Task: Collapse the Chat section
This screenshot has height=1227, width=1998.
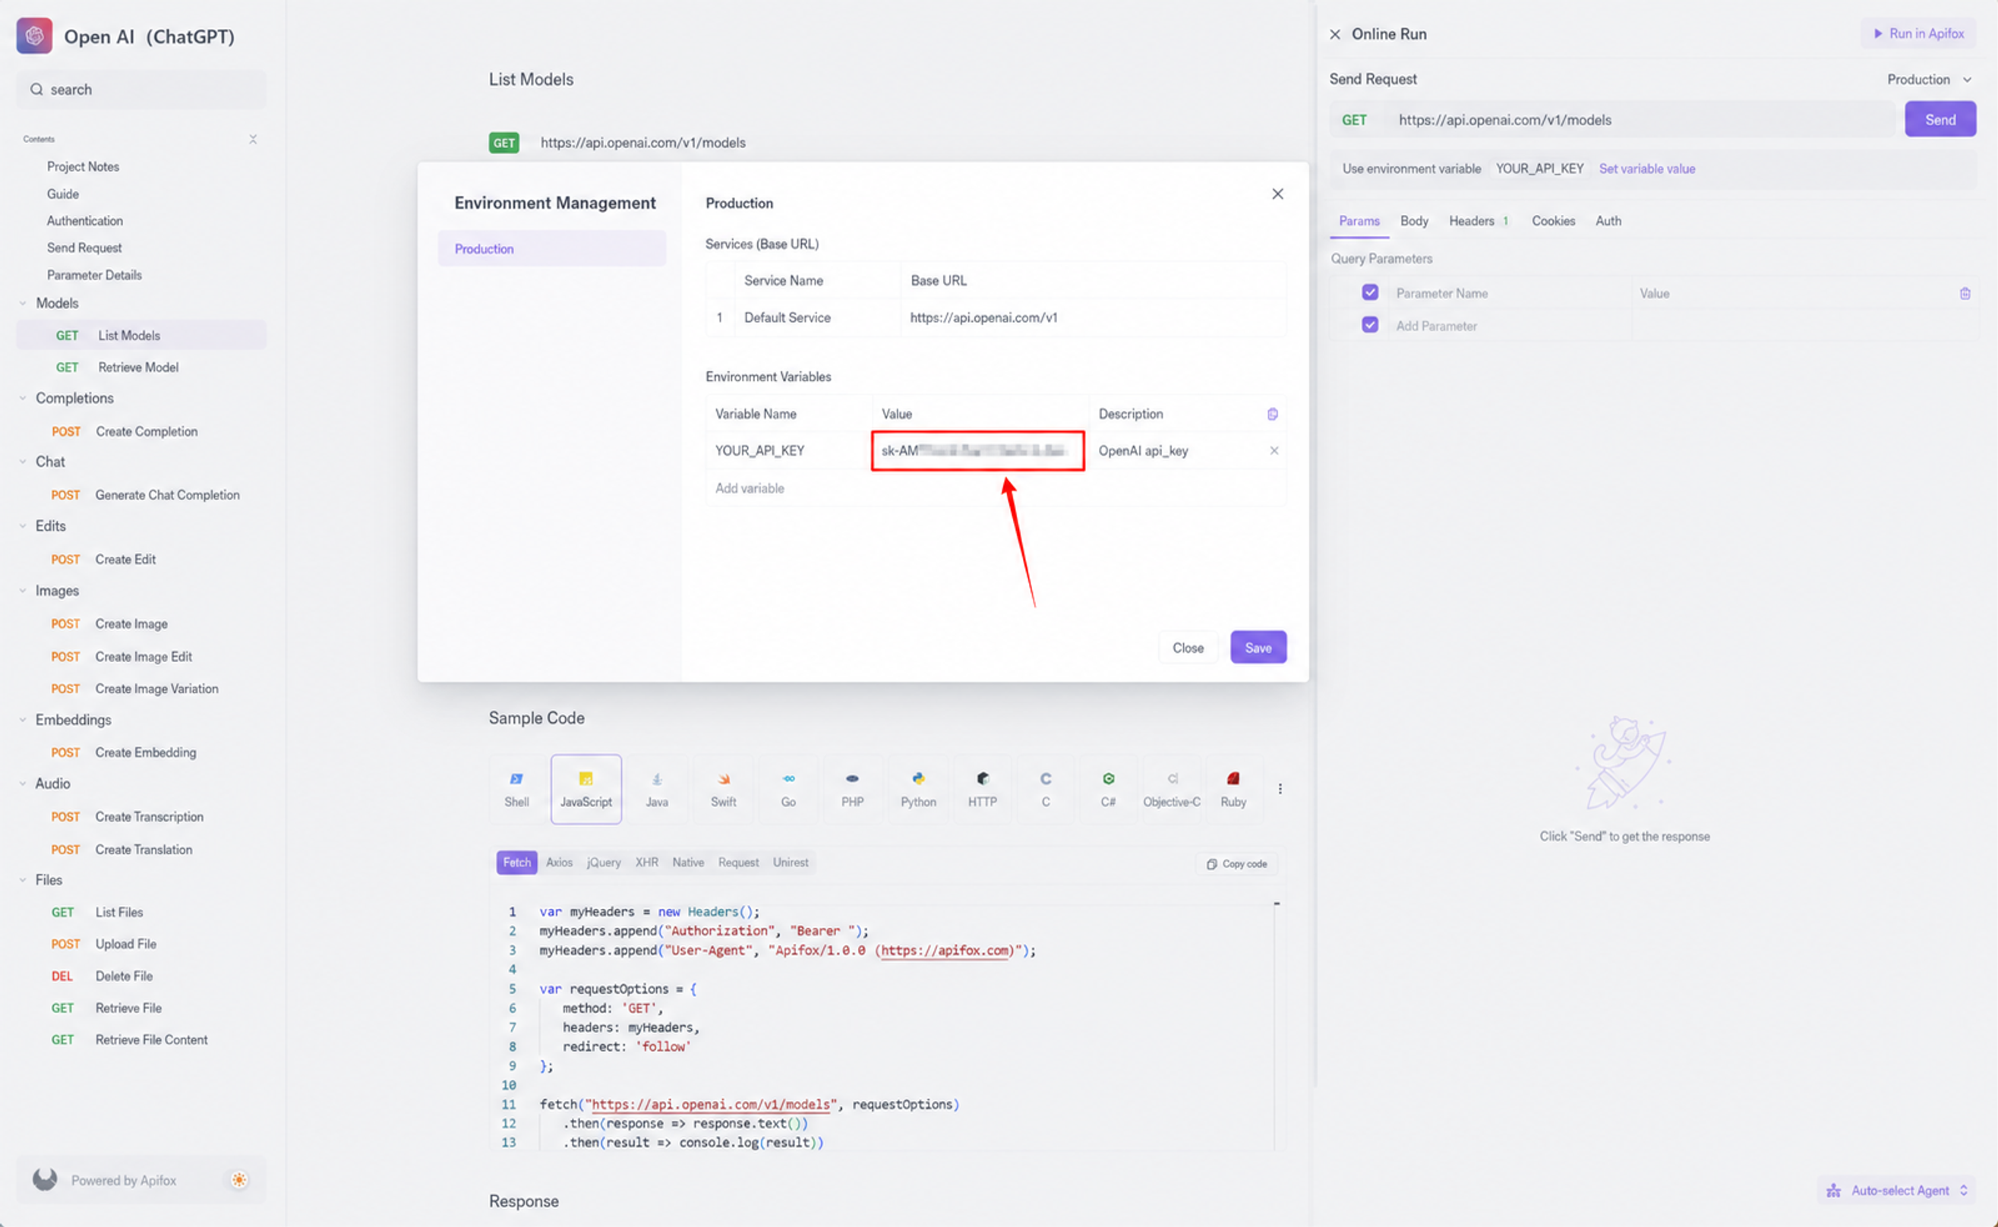Action: 23,462
